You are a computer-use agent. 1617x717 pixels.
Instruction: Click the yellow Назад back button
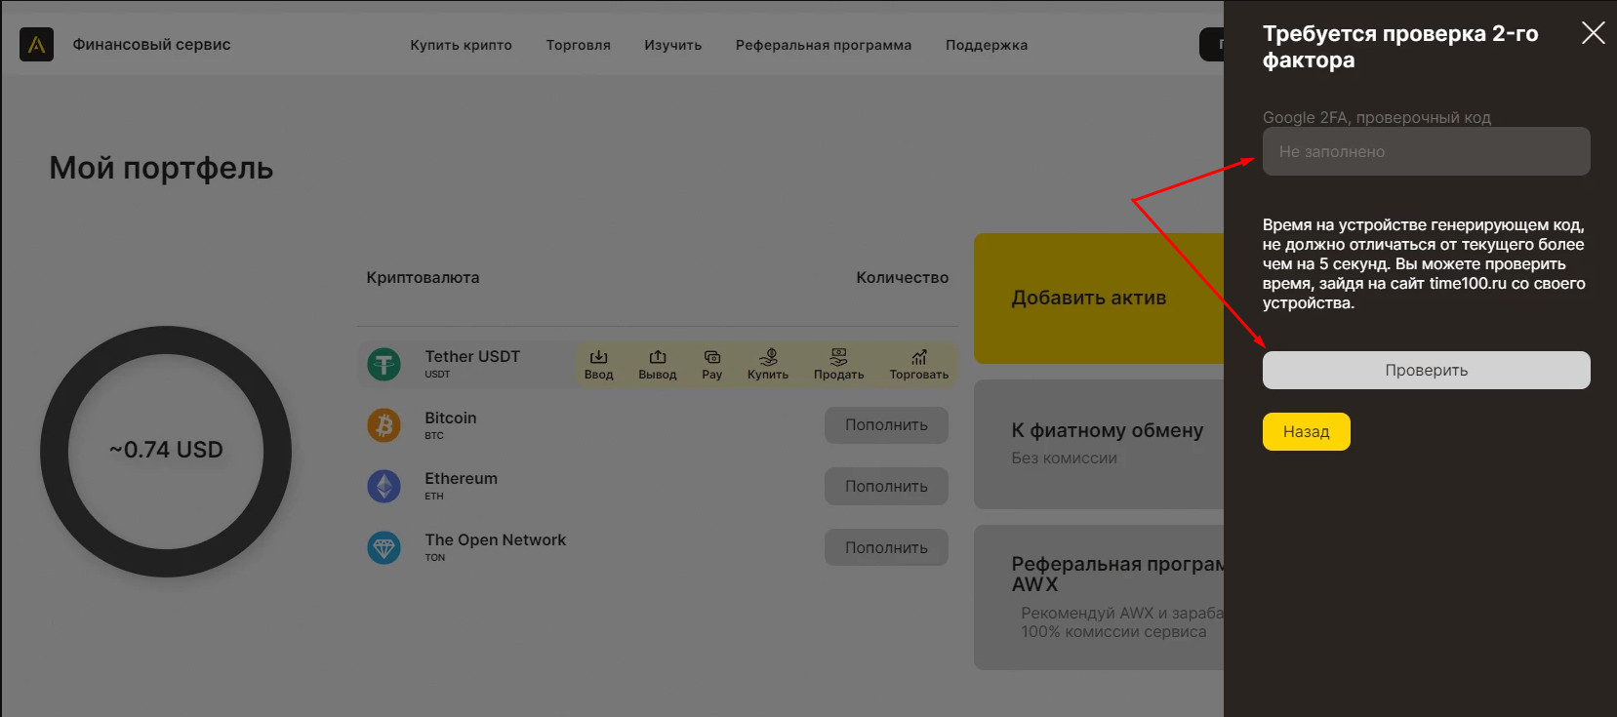pos(1306,432)
